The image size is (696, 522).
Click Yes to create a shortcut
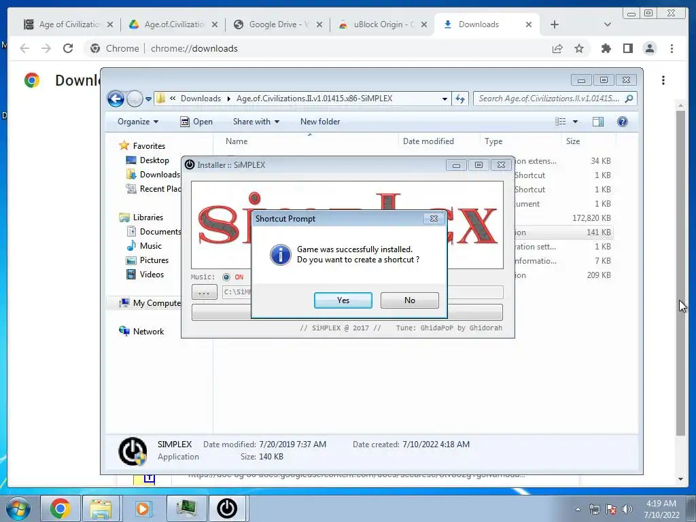(343, 300)
